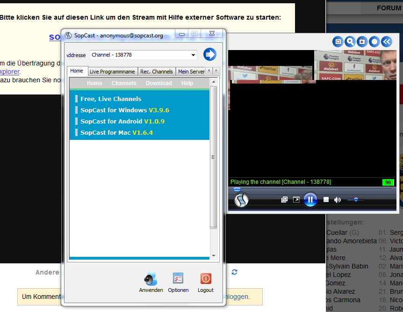Click the 'Playing the channel' status text
This screenshot has width=403, height=312.
coord(281,182)
